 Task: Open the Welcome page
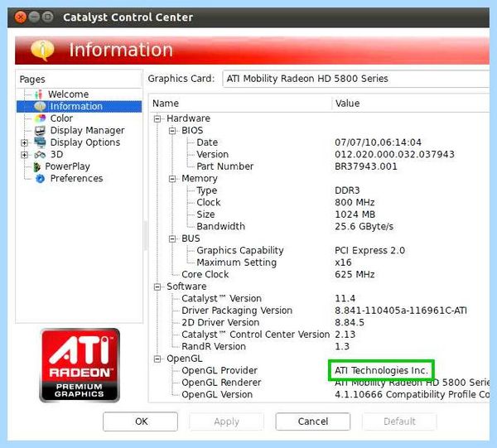68,94
